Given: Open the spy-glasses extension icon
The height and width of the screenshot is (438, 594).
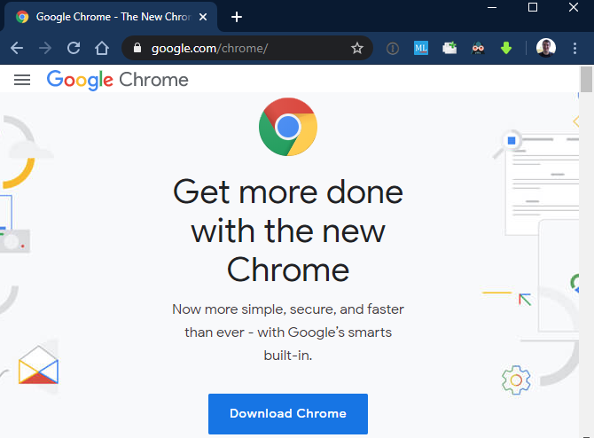Looking at the screenshot, I should (x=478, y=48).
